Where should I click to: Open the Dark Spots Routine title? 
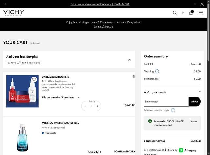pos(55,77)
